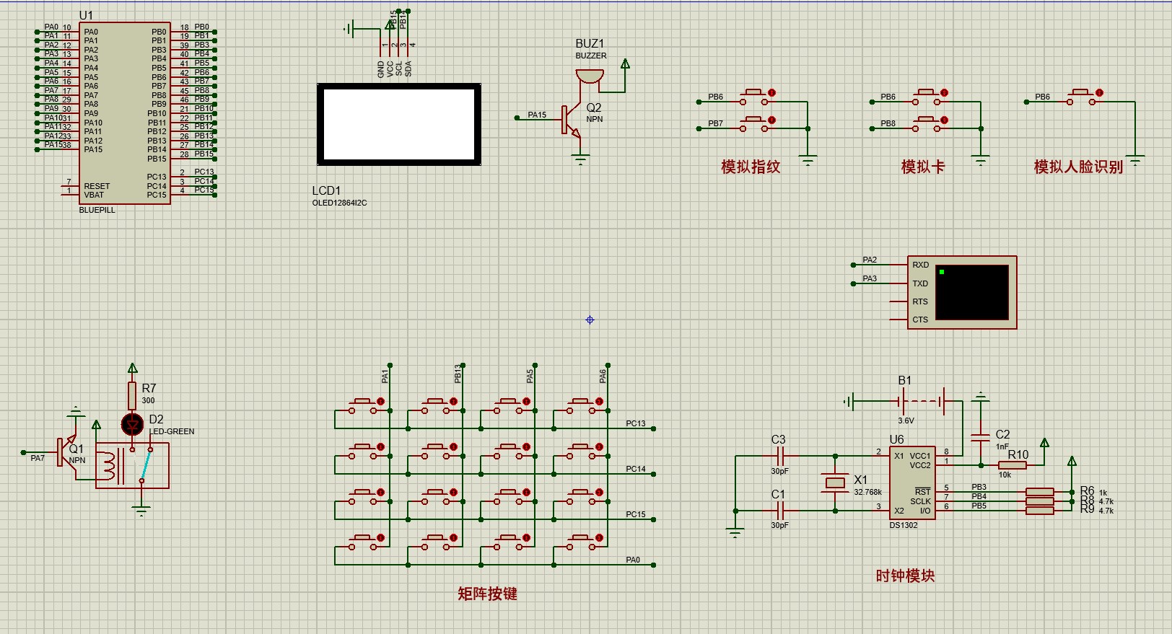Toggle red latch on face recognition PB6 button
The width and height of the screenshot is (1172, 634).
coord(1099,93)
